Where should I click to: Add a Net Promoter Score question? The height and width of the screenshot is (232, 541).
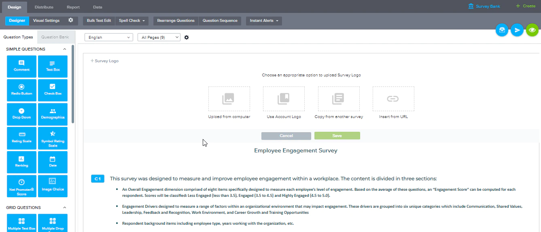click(21, 186)
